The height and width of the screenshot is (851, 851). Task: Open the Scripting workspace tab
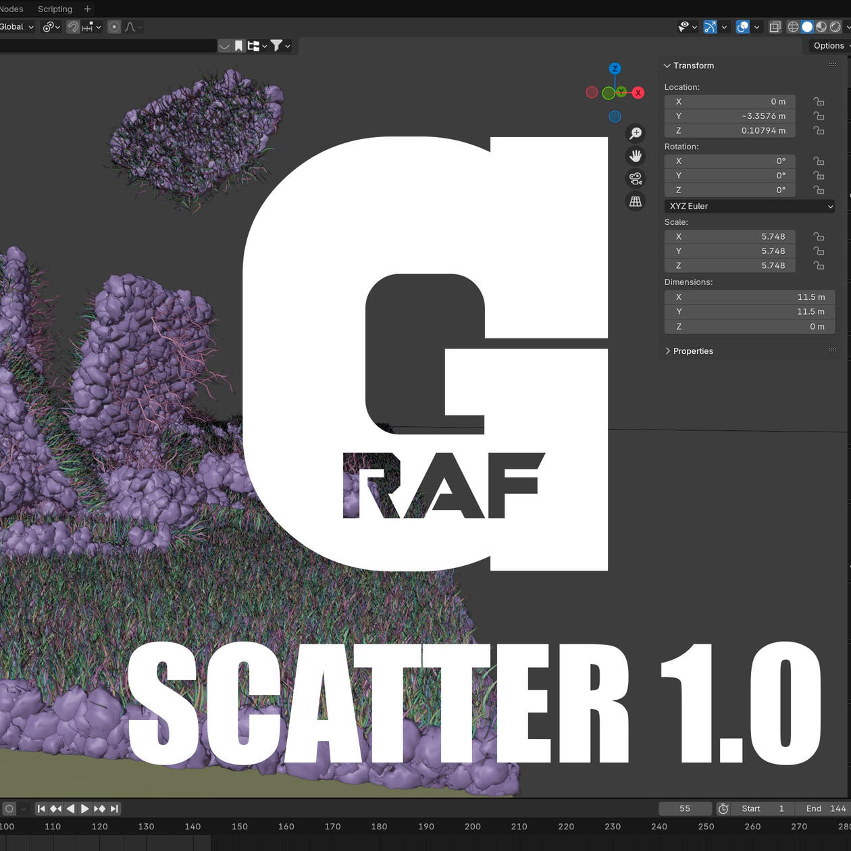55,9
